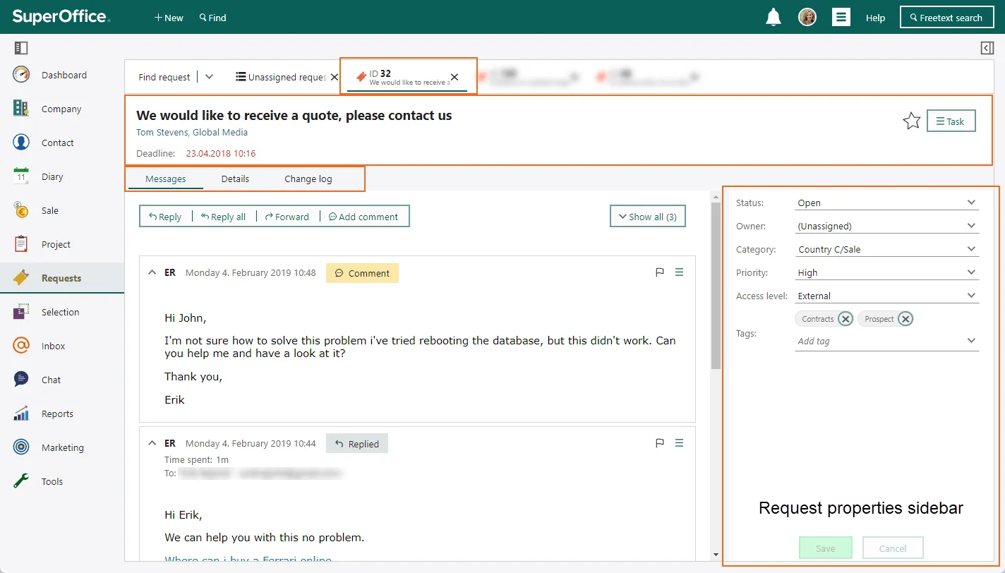1005x573 pixels.
Task: Click the Sale coin icon
Action: click(21, 210)
